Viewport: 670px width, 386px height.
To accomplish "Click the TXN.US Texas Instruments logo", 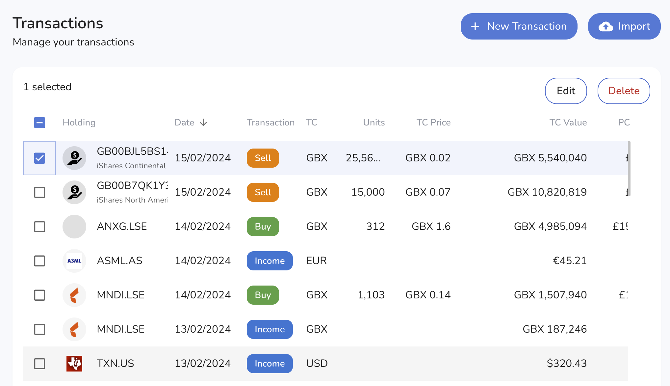I will 74,364.
